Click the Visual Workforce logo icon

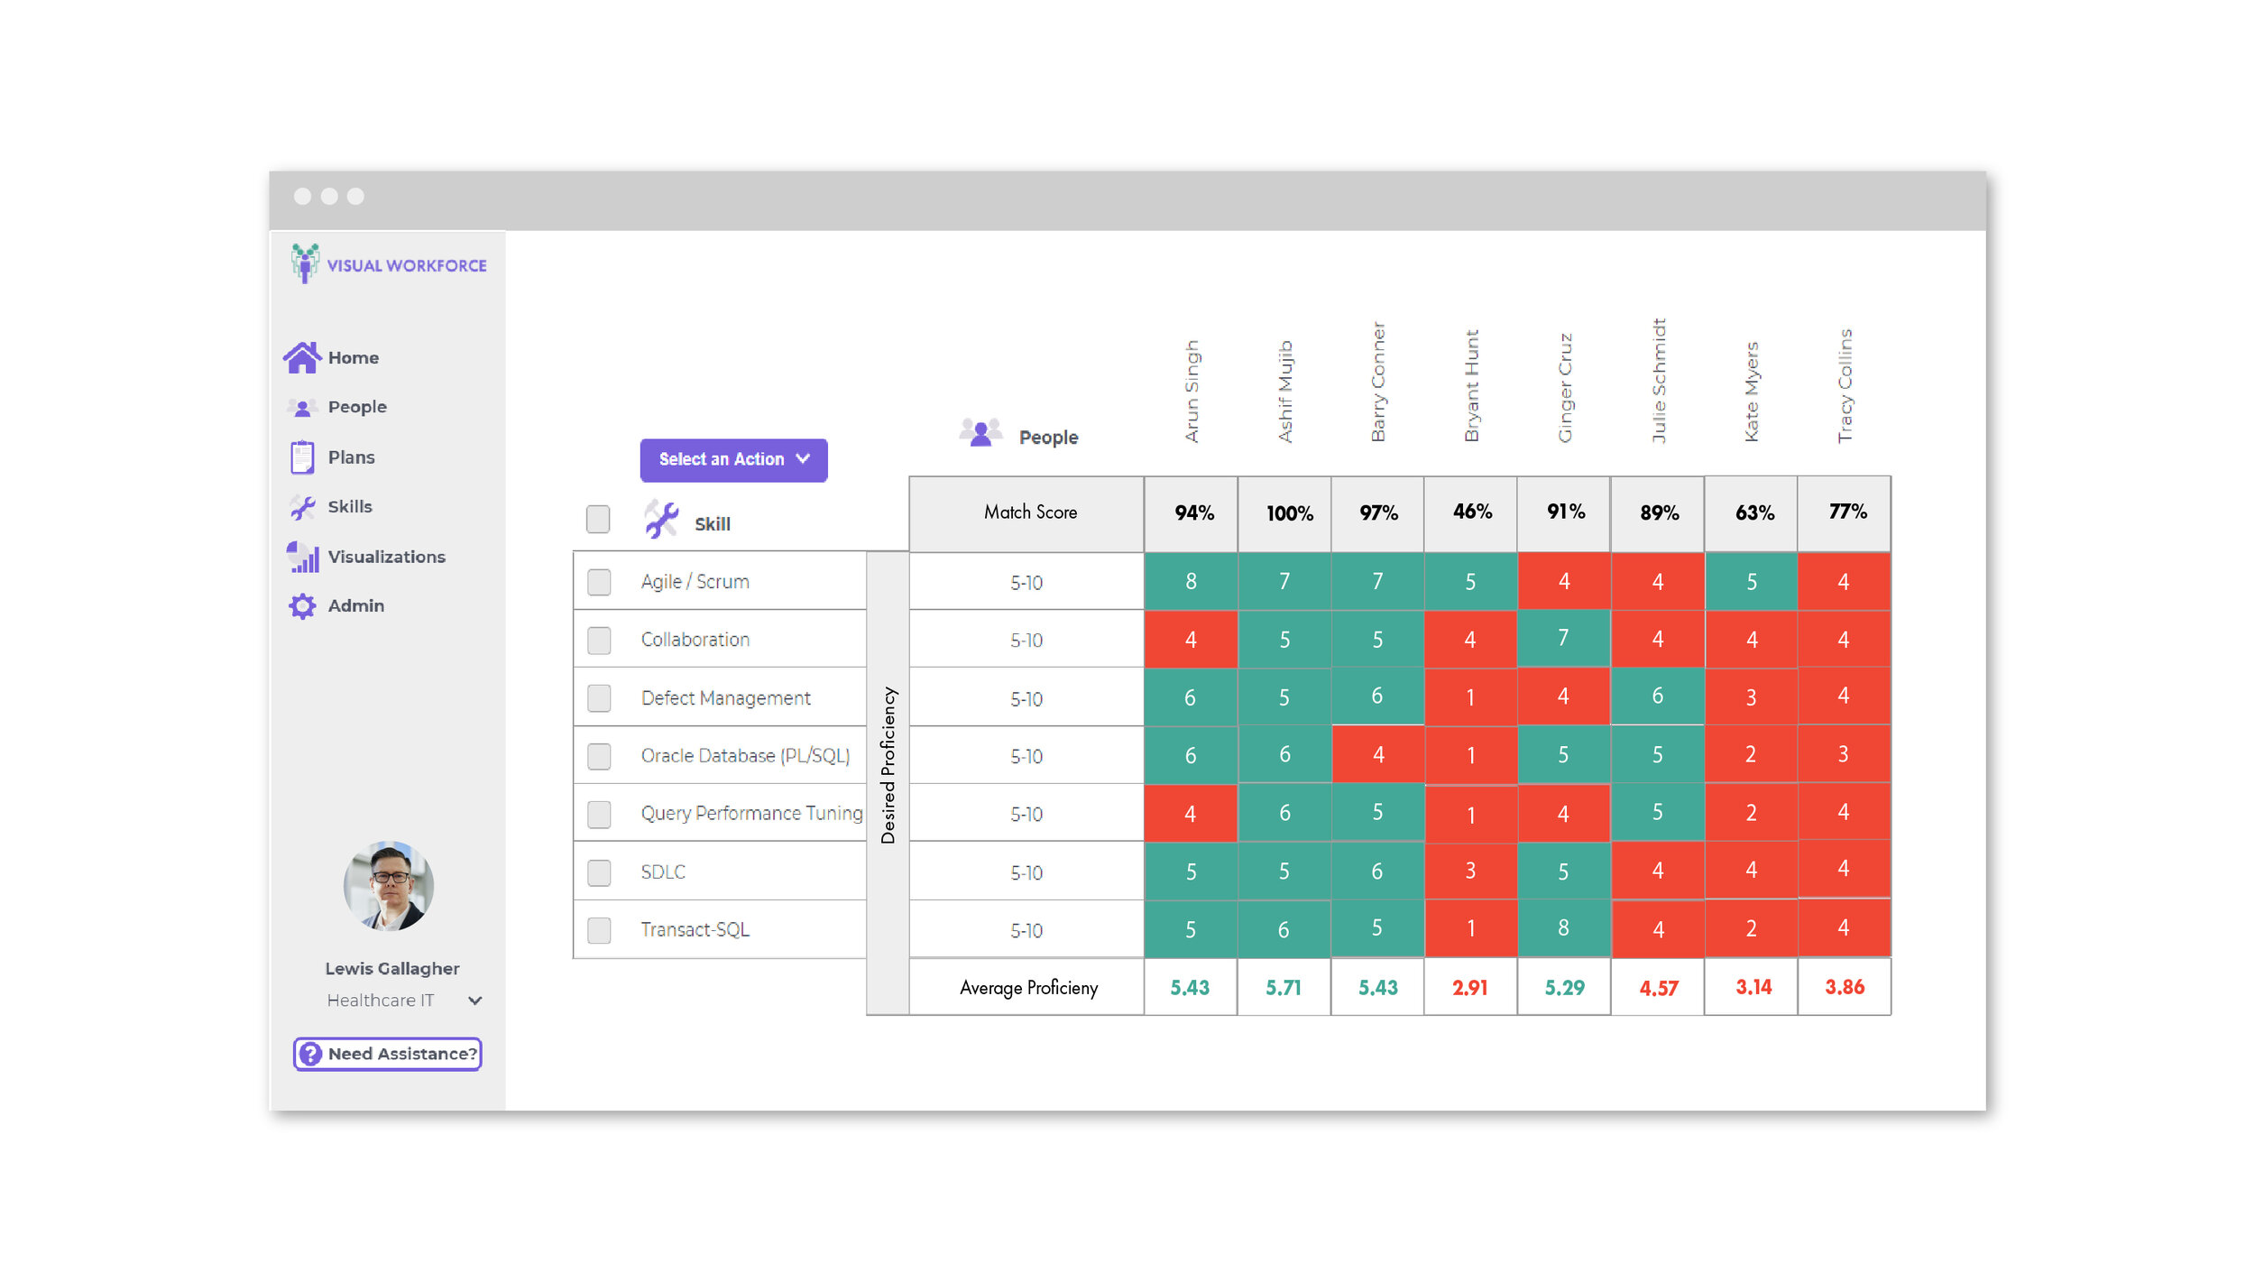point(304,266)
